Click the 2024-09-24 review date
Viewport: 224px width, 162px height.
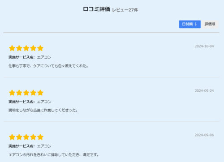point(204,91)
